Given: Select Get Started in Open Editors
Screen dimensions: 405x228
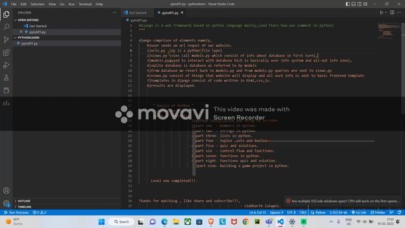Looking at the screenshot, I should pos(38,26).
